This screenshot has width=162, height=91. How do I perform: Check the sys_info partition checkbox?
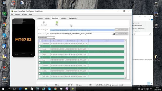tap(40, 65)
